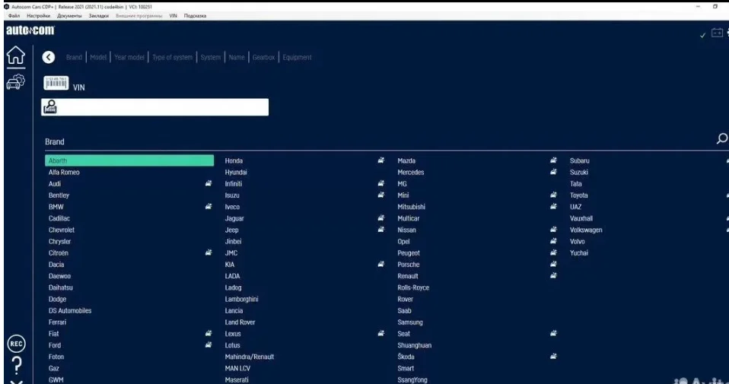The height and width of the screenshot is (384, 729).
Task: Open the vehicle diagnostics car-gear icon
Action: coord(15,81)
